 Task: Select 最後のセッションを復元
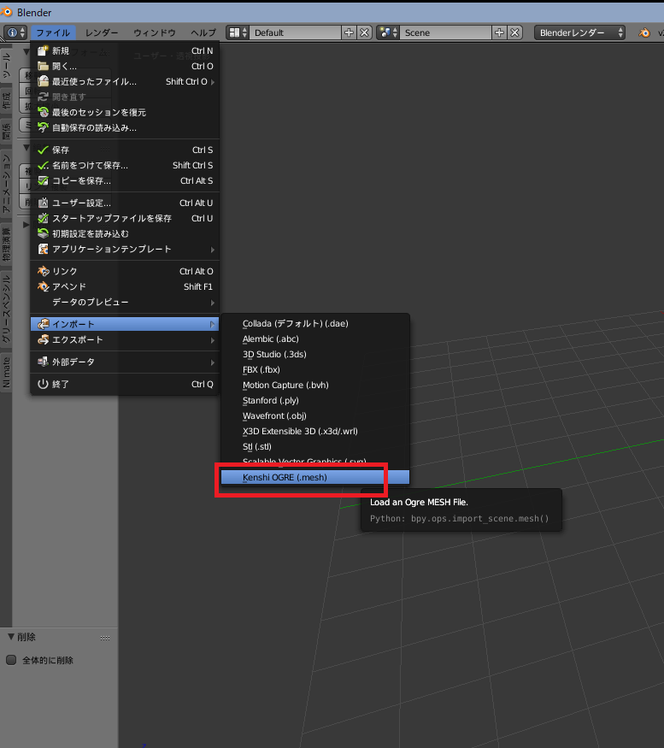(x=125, y=112)
